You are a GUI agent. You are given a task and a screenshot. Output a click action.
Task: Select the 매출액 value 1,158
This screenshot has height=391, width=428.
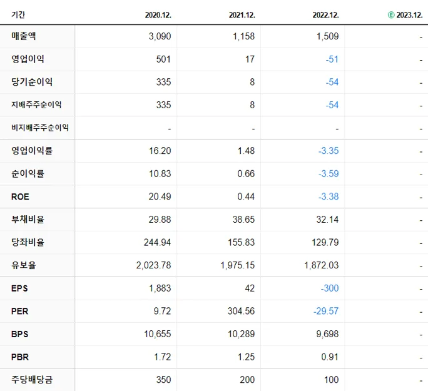[x=243, y=36]
